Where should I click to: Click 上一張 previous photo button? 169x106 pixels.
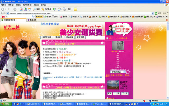[x=117, y=94]
